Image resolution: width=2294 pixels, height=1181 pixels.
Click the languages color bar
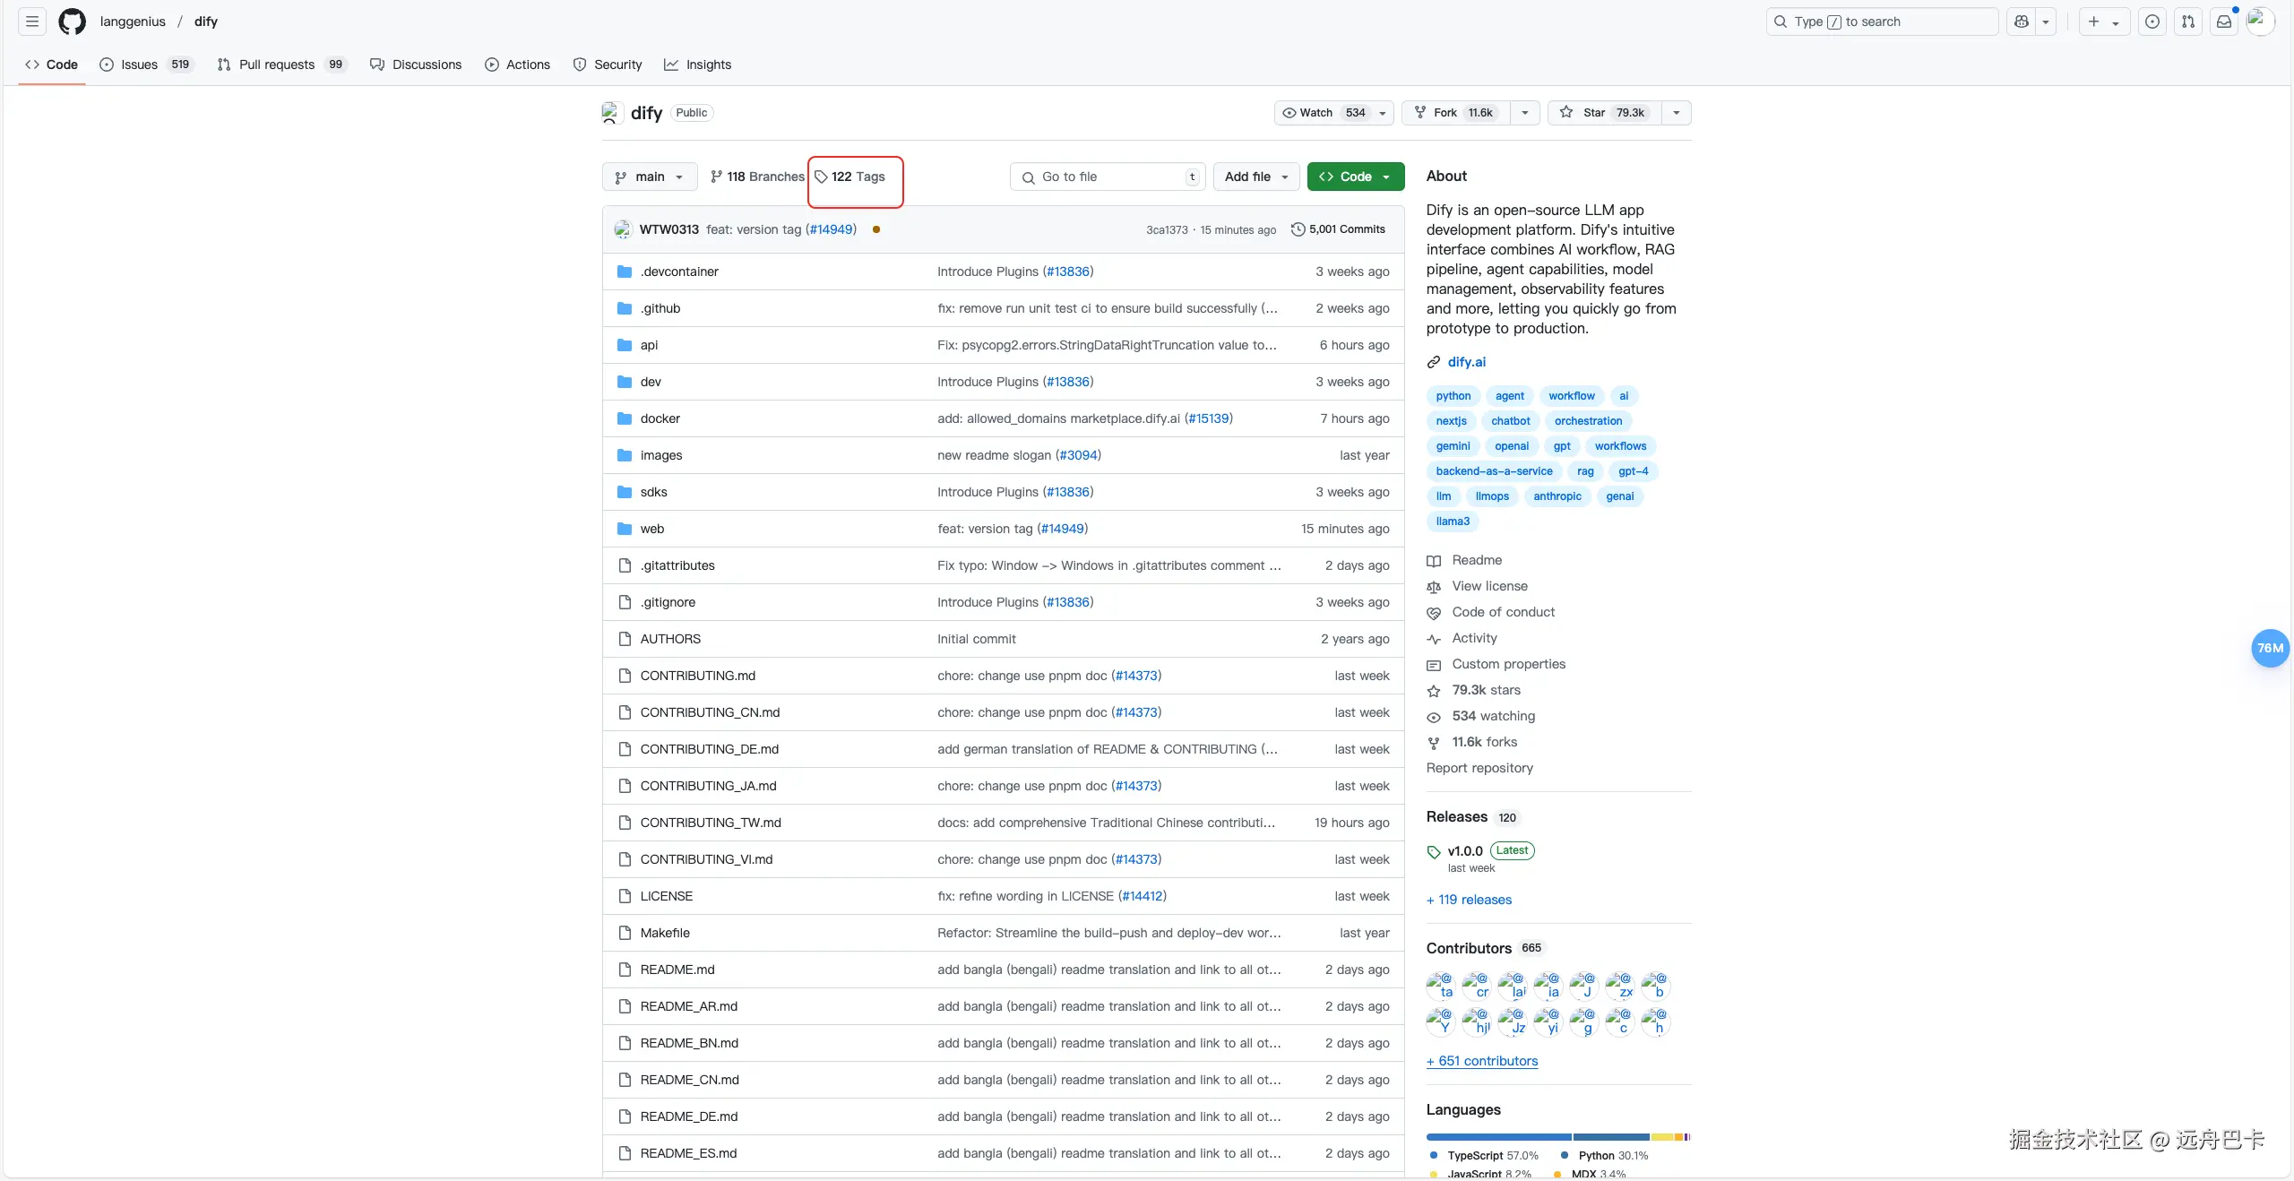click(1557, 1137)
